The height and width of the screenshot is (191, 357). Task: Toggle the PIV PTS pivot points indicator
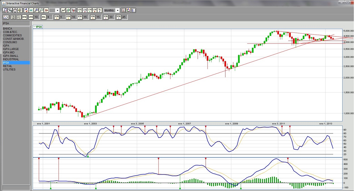19,17
